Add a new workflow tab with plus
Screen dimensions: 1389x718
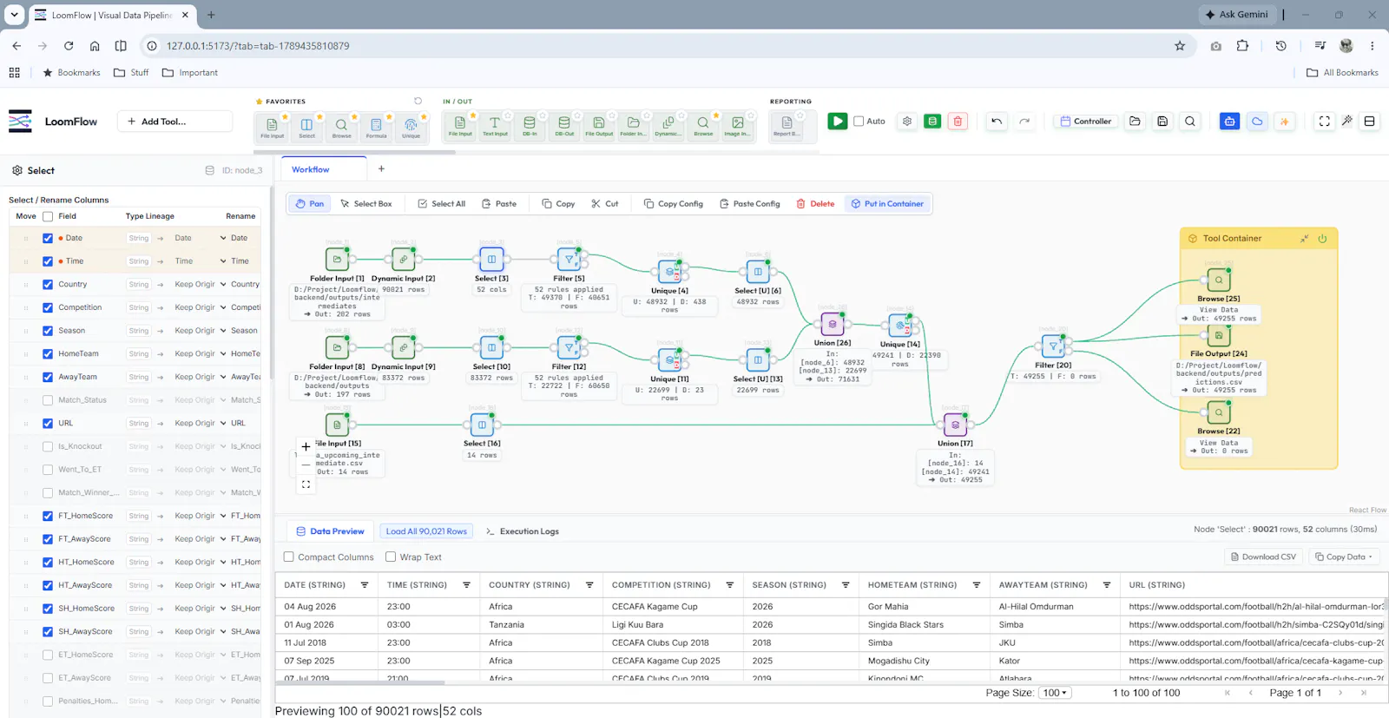381,169
